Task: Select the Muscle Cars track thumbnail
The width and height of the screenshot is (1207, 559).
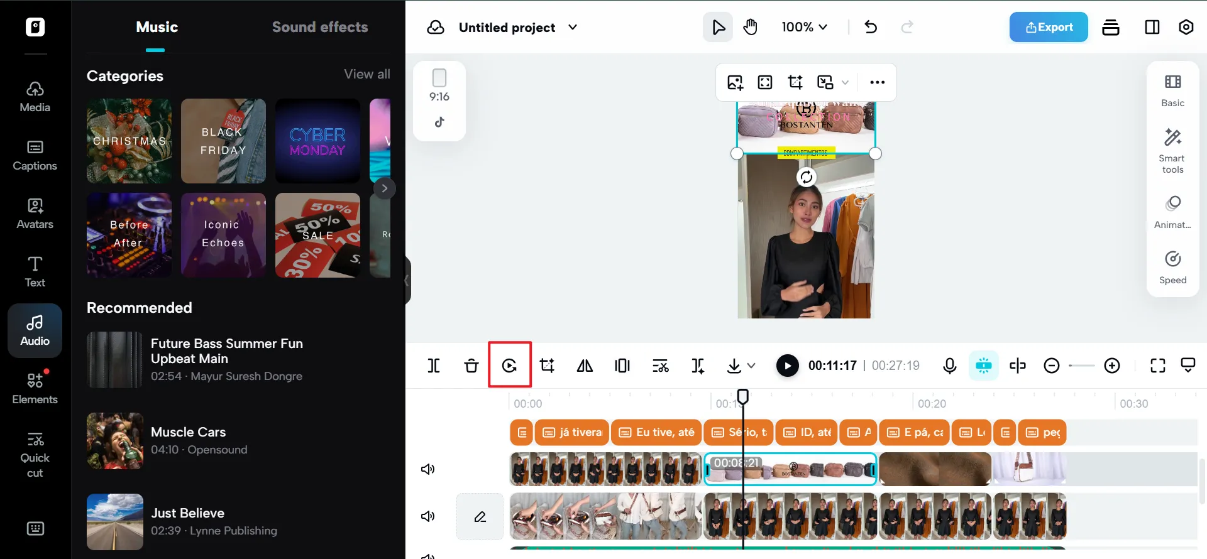Action: [115, 441]
